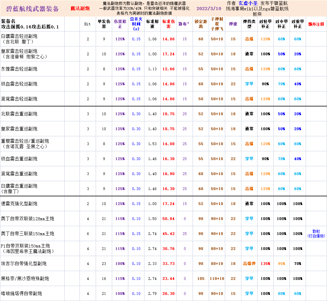Click the P1自带双联装150mm主炮 row name

coord(25,246)
